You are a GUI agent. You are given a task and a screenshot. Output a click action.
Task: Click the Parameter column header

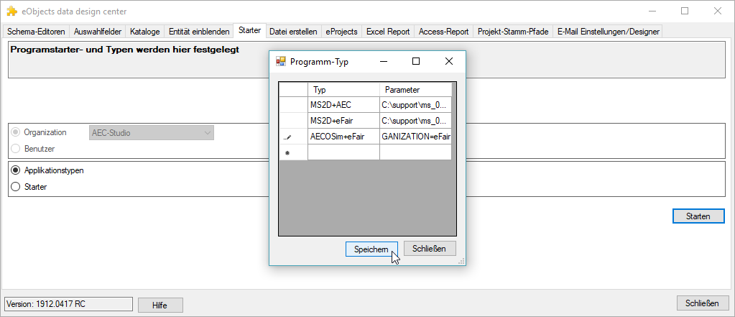(415, 90)
